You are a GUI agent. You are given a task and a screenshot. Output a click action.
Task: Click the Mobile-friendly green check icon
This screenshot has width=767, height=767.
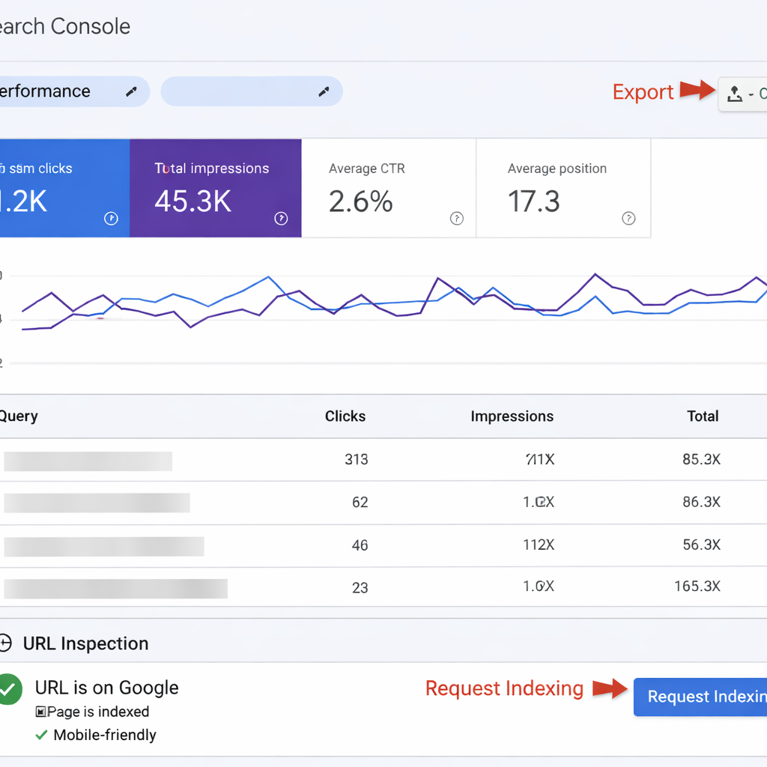(x=42, y=735)
